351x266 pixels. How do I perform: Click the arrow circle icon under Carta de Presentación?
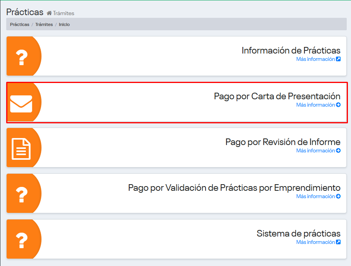pyautogui.click(x=338, y=105)
